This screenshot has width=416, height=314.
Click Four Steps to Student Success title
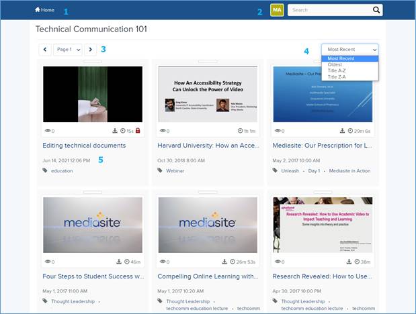point(93,276)
